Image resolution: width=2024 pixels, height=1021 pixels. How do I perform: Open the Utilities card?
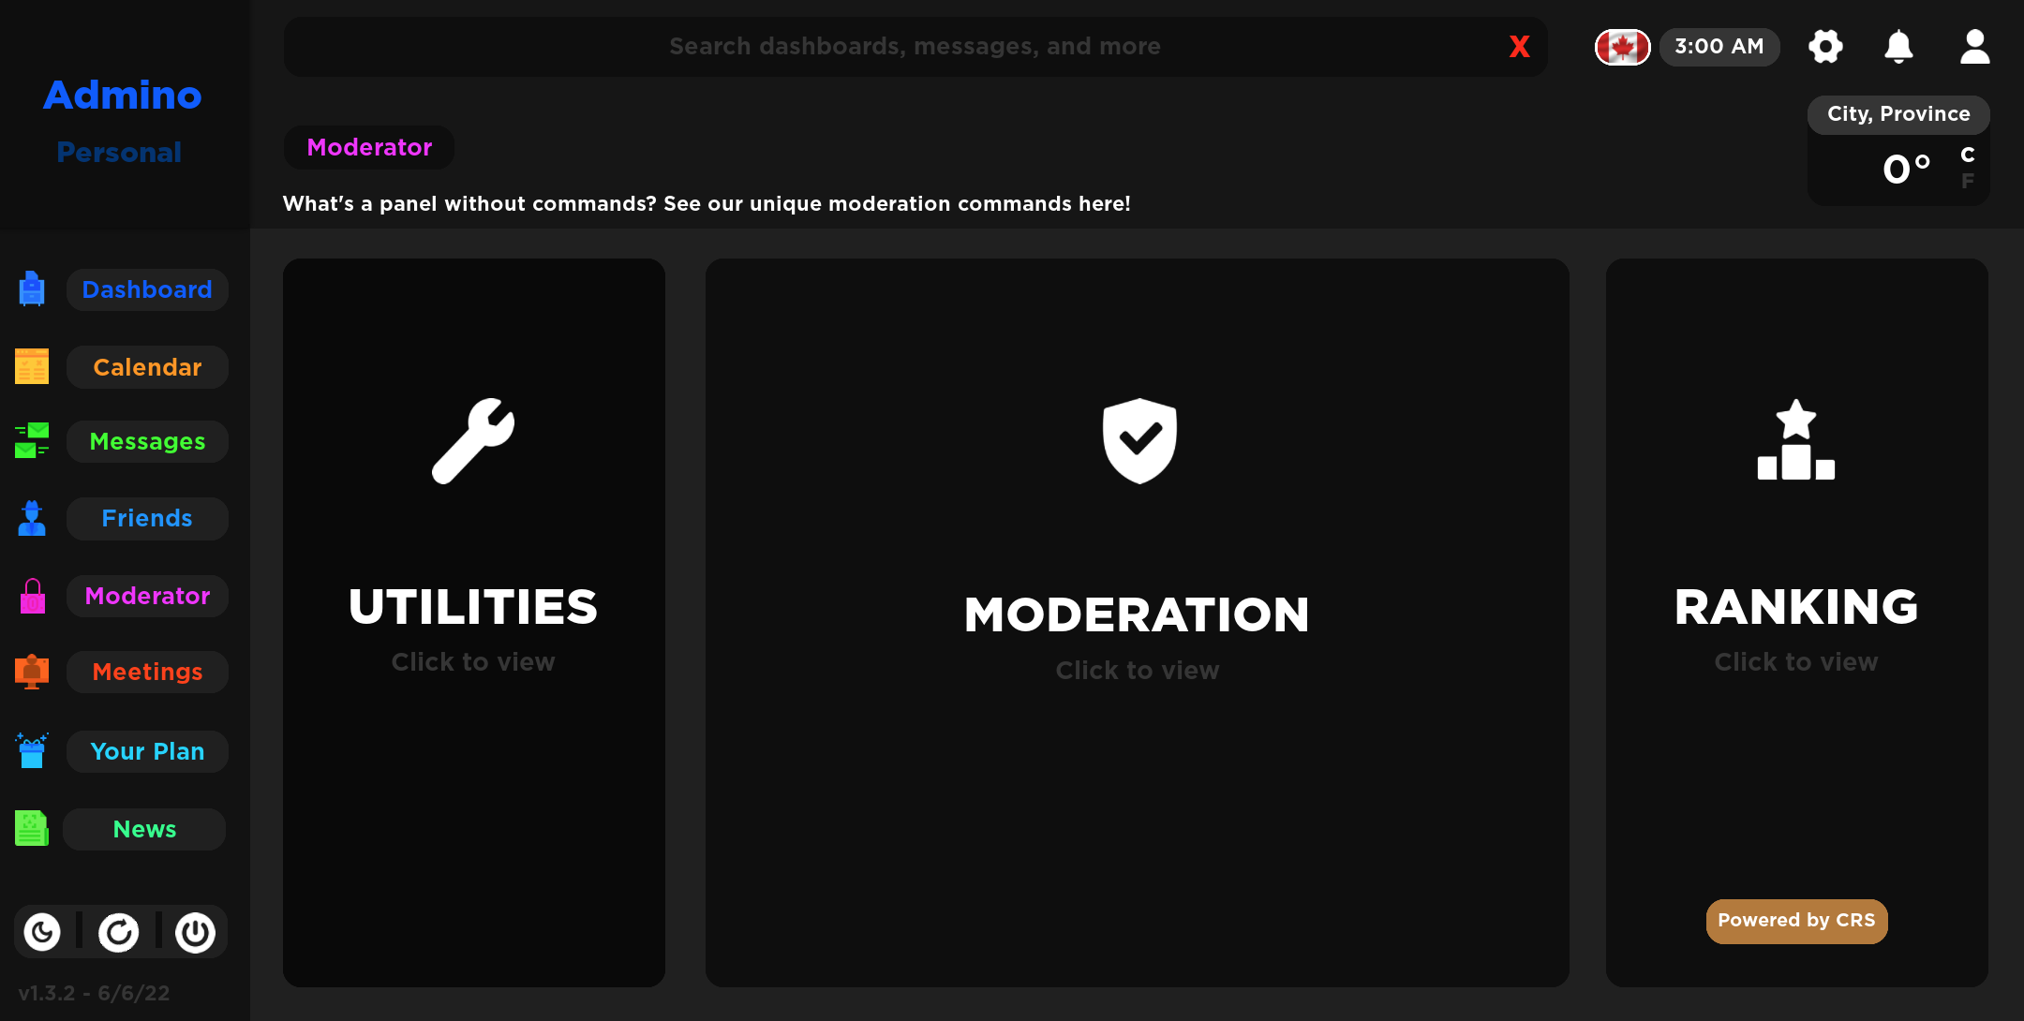474,623
